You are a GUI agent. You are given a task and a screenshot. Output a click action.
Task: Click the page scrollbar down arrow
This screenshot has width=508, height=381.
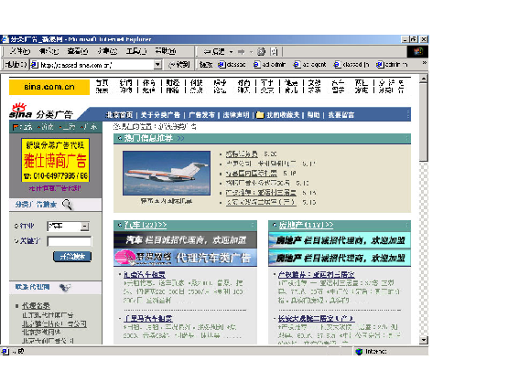point(424,340)
